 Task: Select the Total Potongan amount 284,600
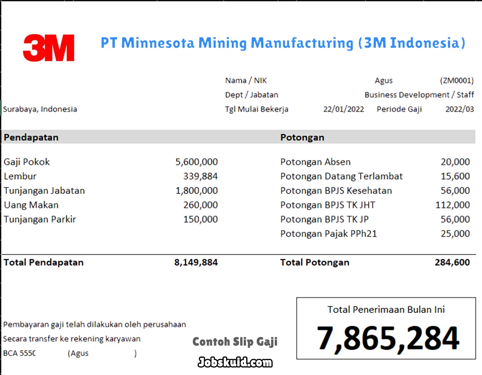pyautogui.click(x=452, y=263)
